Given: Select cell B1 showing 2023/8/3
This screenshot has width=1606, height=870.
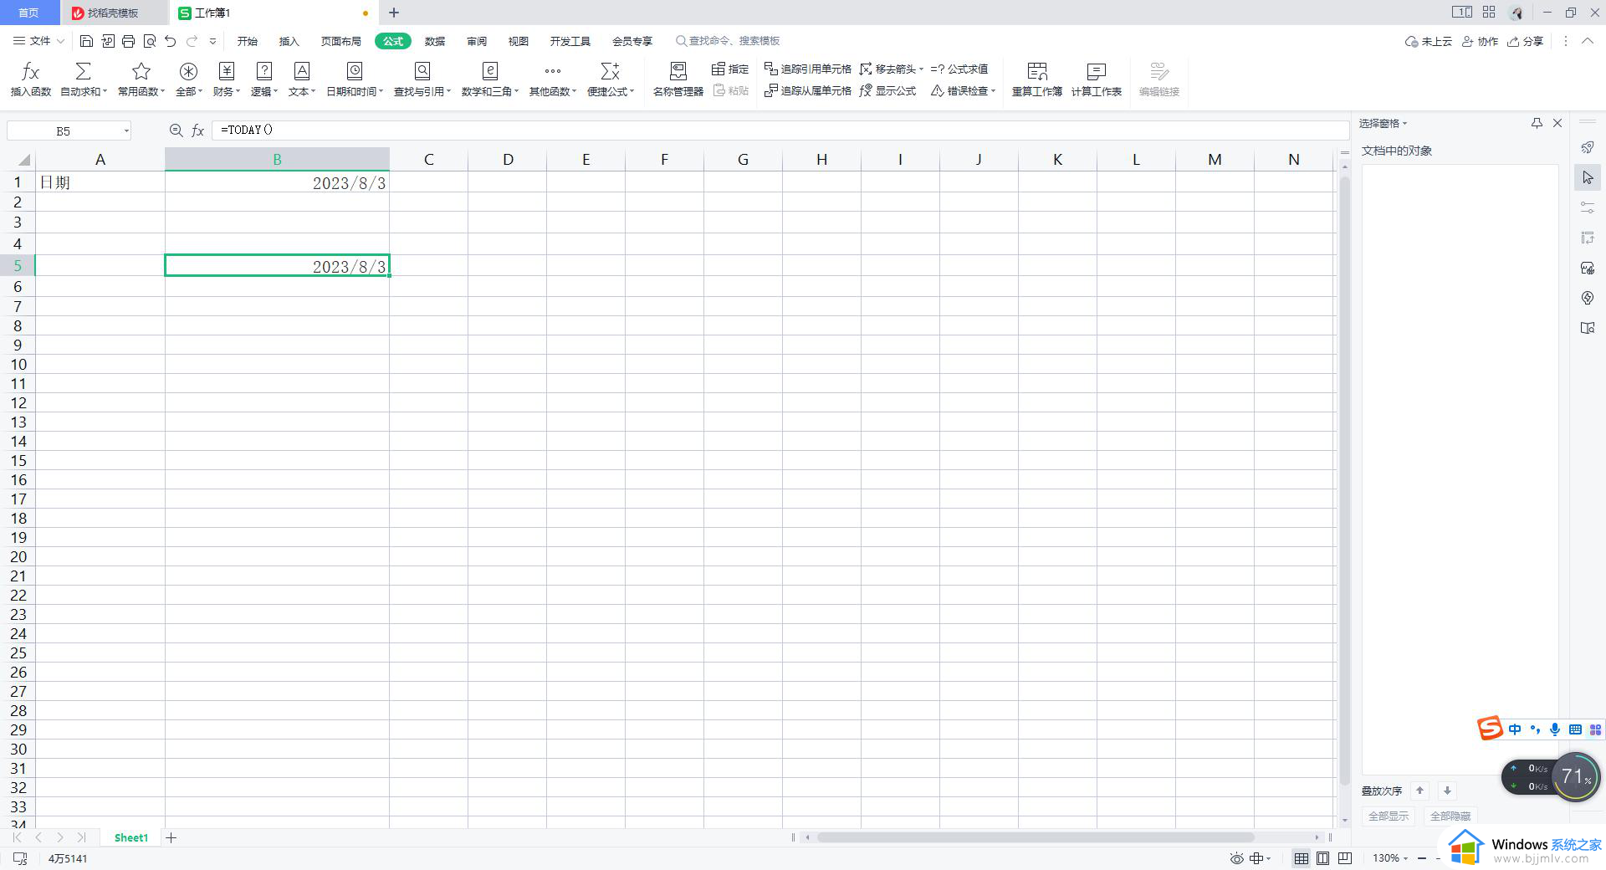Looking at the screenshot, I should point(277,182).
